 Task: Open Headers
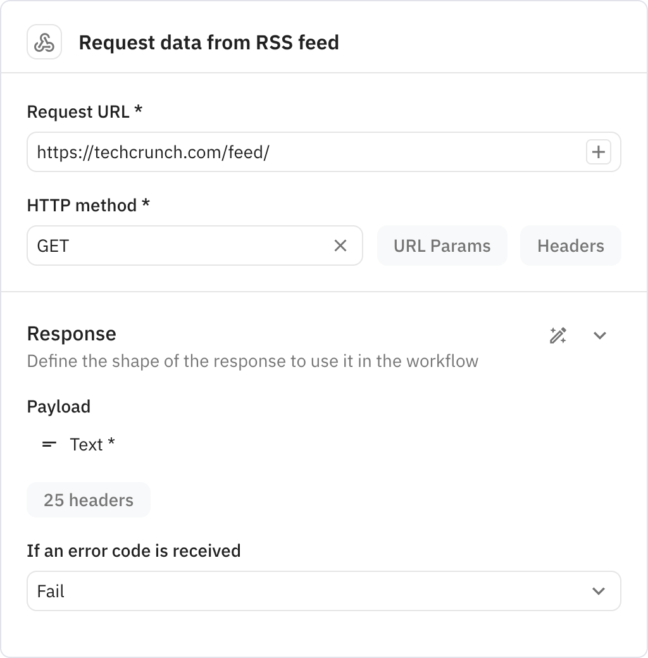coord(570,245)
